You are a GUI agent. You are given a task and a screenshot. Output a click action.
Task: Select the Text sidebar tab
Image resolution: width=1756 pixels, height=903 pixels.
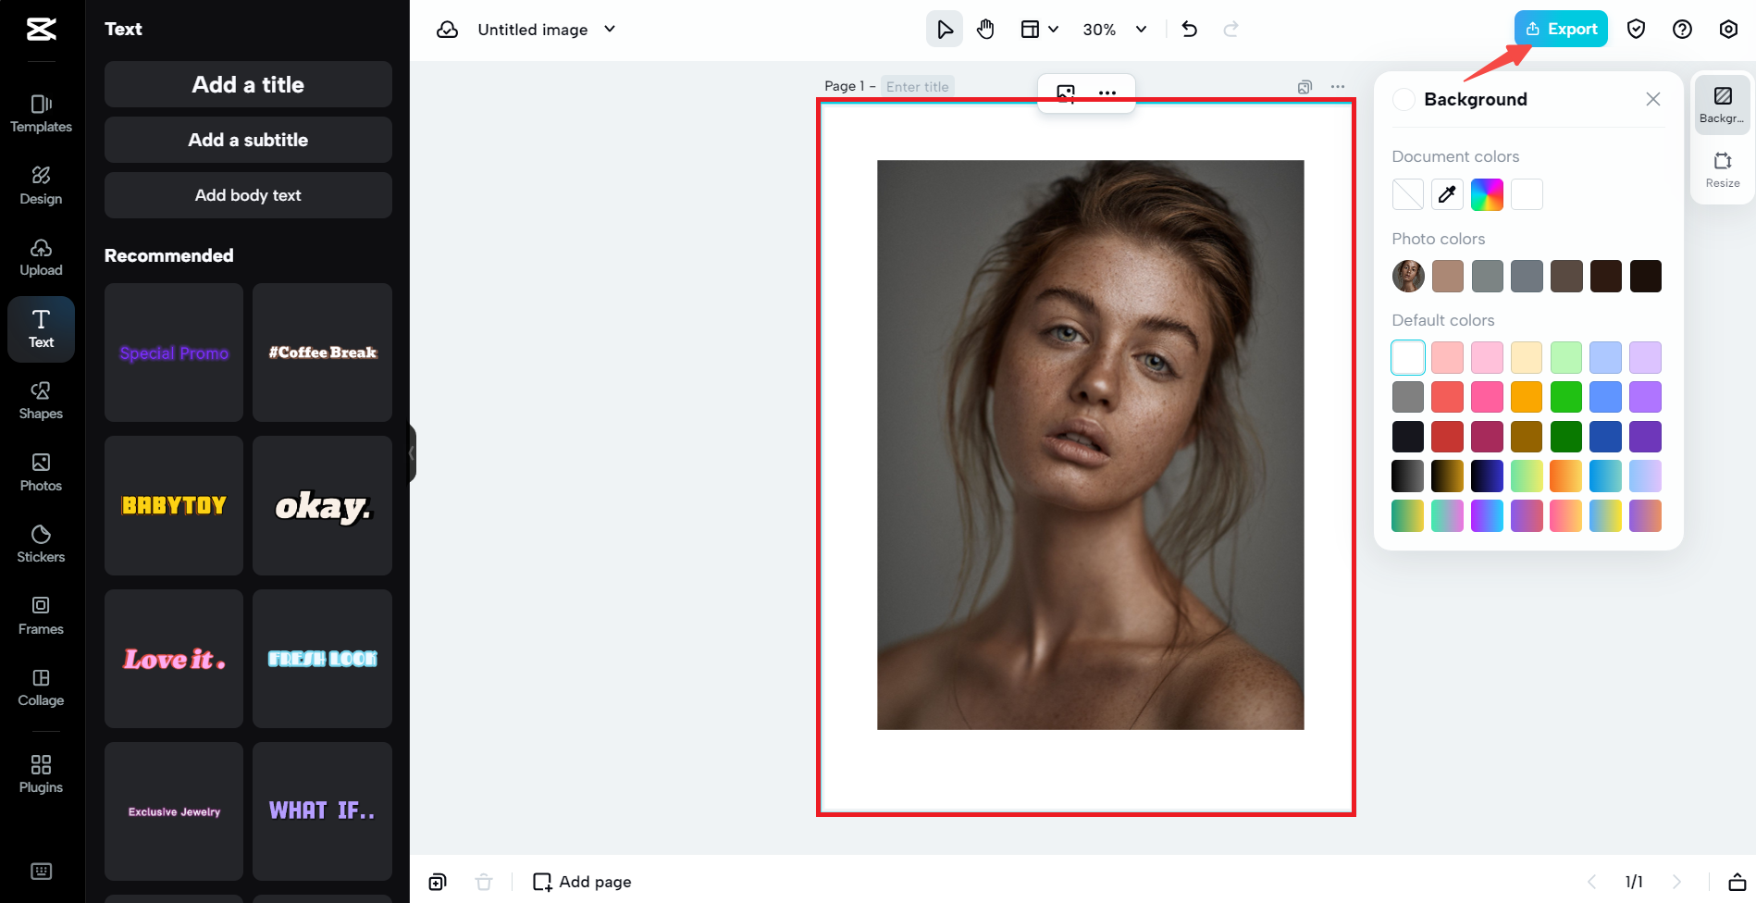(41, 328)
